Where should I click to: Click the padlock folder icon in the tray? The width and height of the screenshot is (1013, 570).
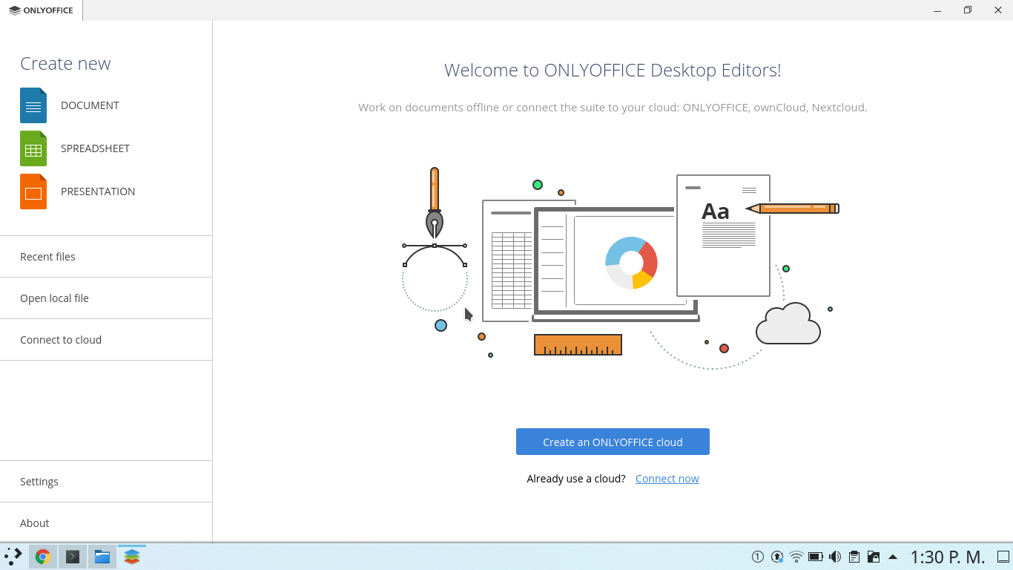(874, 556)
